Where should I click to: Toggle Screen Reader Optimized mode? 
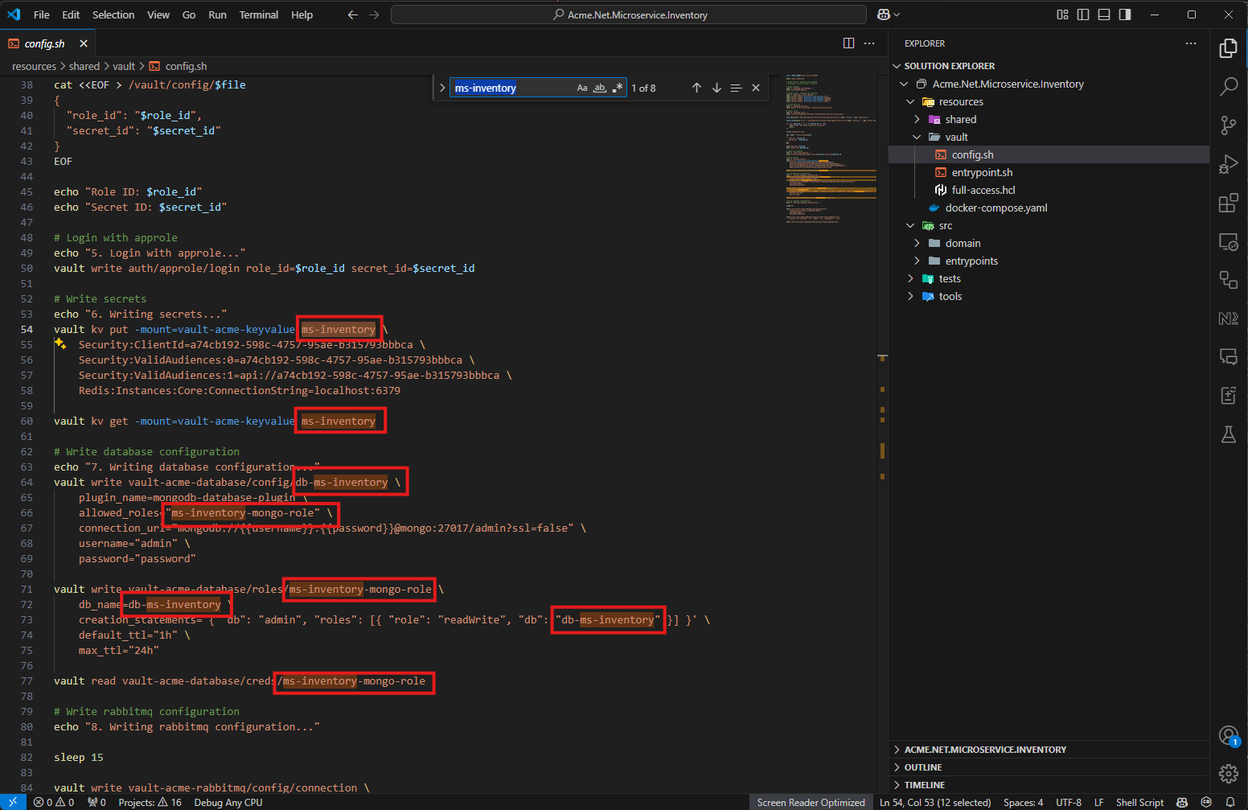pyautogui.click(x=811, y=802)
